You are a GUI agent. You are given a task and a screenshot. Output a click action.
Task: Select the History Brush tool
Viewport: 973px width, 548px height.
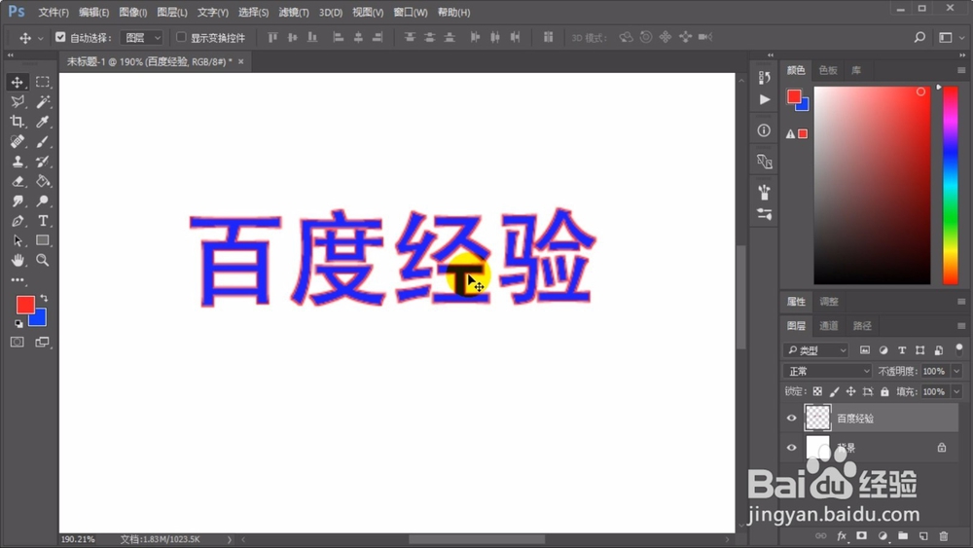[x=42, y=162]
